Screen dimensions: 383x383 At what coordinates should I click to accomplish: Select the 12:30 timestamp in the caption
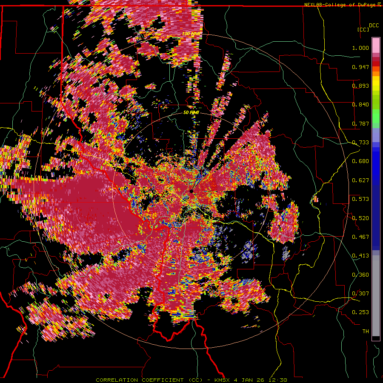(x=278, y=380)
